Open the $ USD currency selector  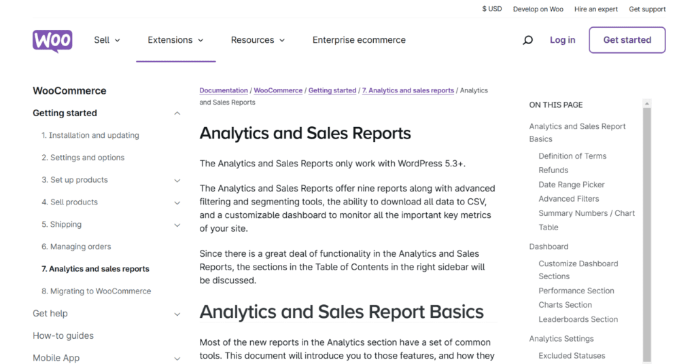(492, 9)
